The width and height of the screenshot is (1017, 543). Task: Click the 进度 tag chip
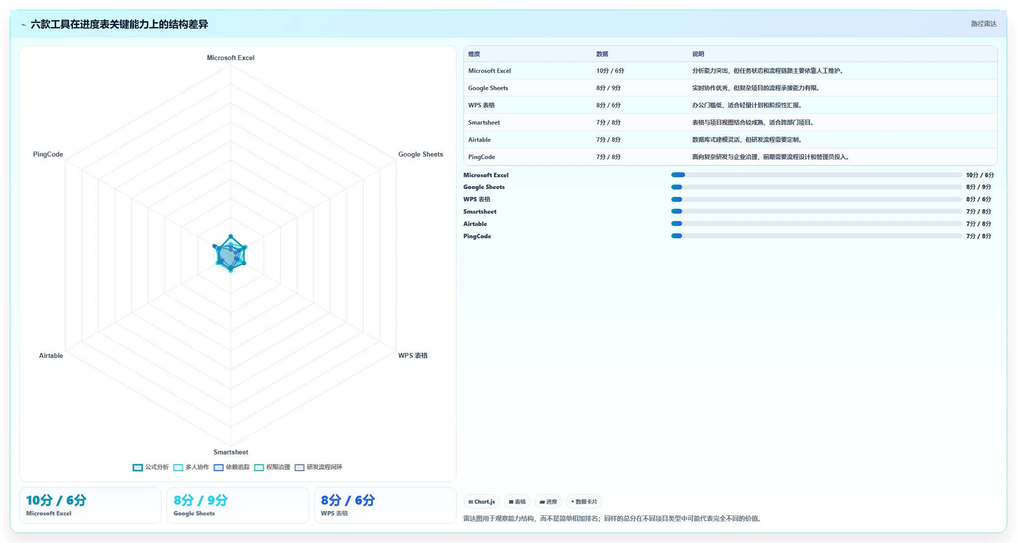pos(548,502)
